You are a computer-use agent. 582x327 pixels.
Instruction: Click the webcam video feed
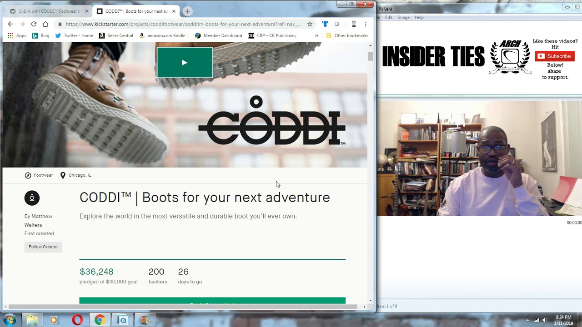point(479,158)
